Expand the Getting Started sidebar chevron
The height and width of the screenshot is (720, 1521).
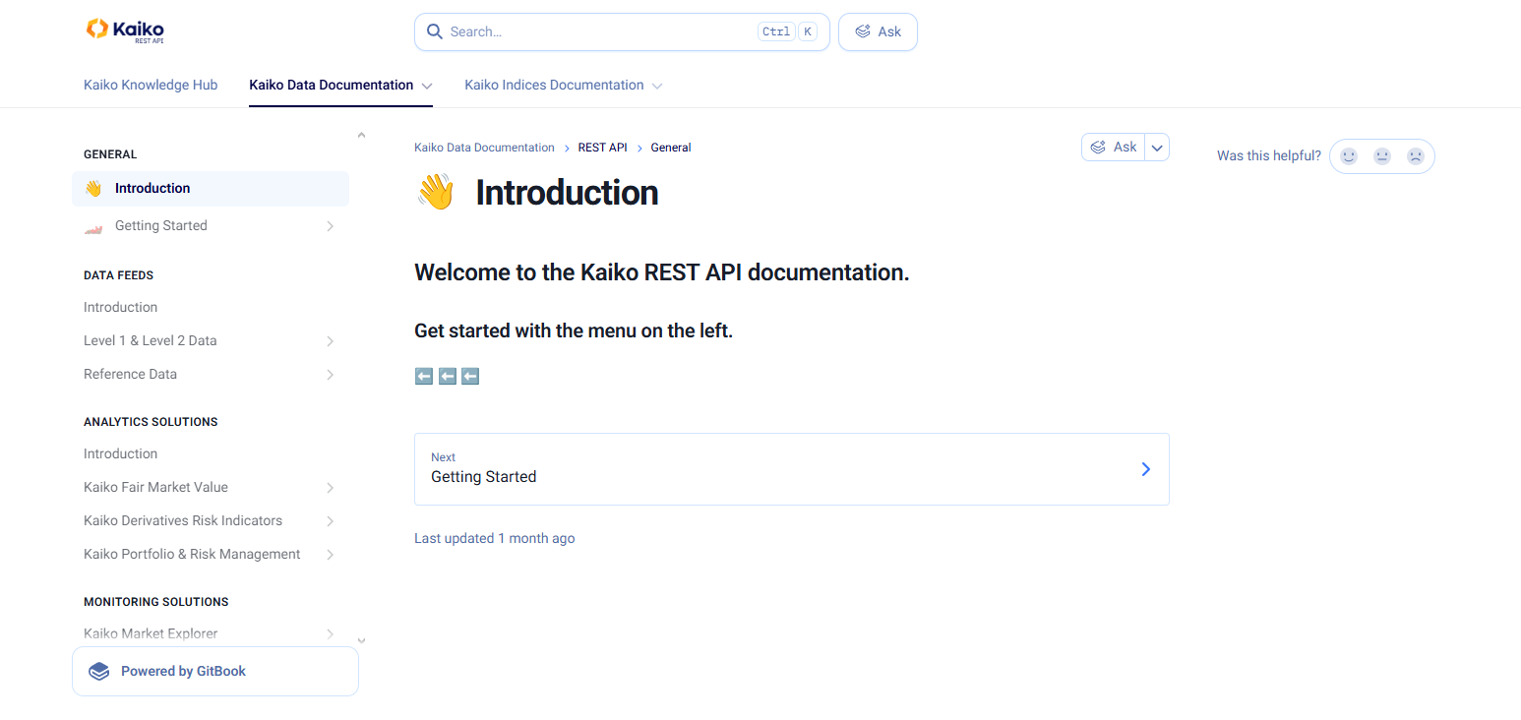coord(331,226)
